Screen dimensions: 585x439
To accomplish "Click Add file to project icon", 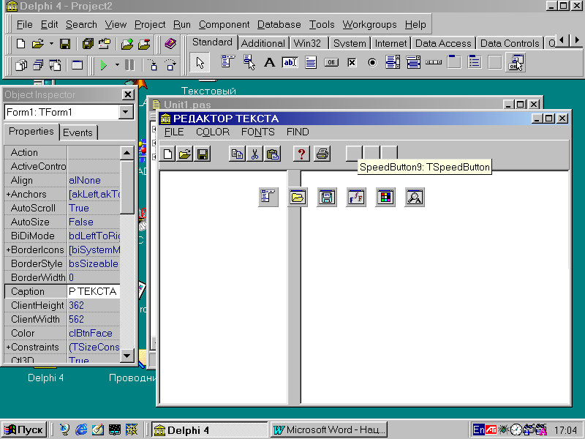I will [x=127, y=44].
